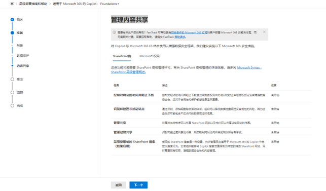Viewport: 326px width, 191px height.
Task: Open the 管理共享 task
Action: [120, 123]
